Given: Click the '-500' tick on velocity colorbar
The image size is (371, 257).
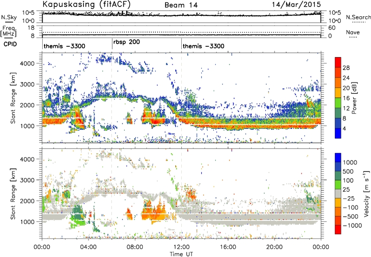Looking at the screenshot, I should (351, 217).
